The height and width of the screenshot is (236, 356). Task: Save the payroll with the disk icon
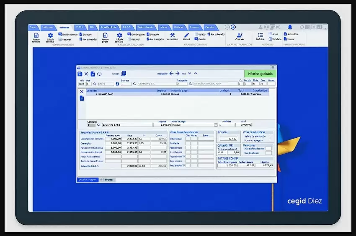80,74
